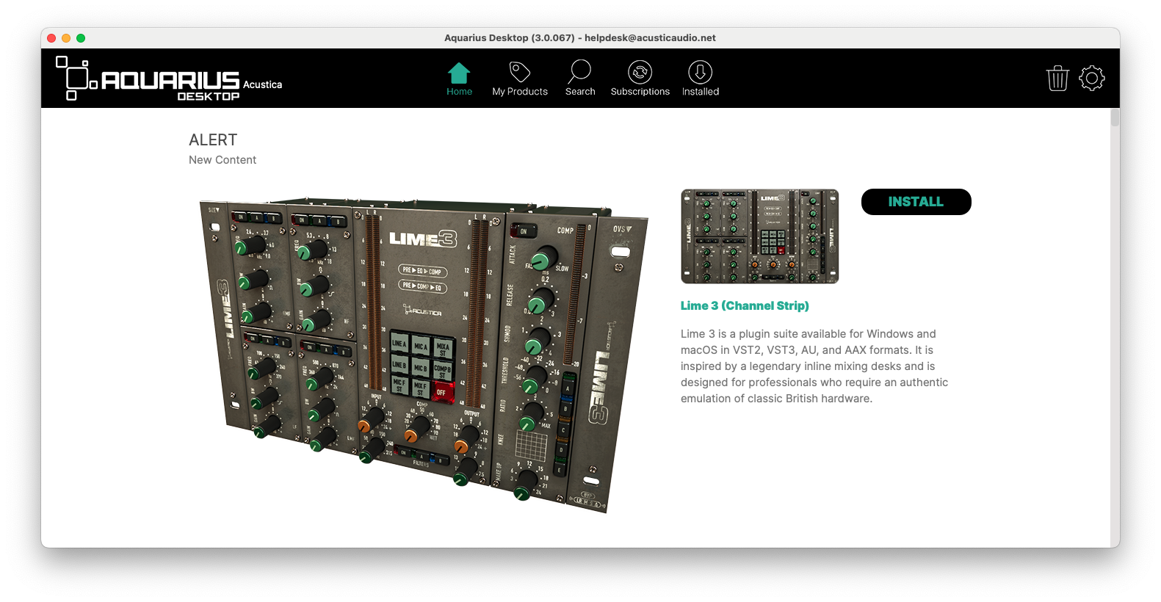Open the Lime 3 (Channel Strip) link
This screenshot has height=602, width=1161.
[745, 305]
